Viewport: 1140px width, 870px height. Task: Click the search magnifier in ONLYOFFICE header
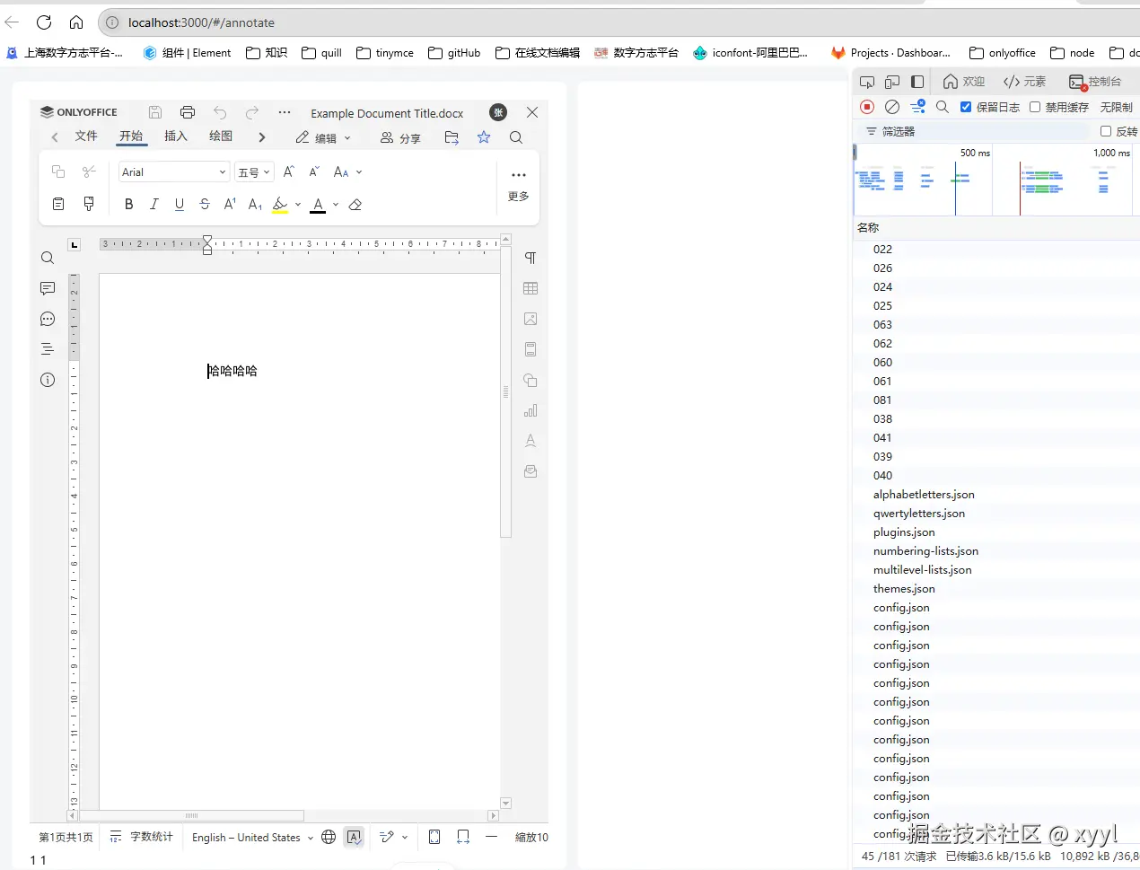pyautogui.click(x=516, y=137)
